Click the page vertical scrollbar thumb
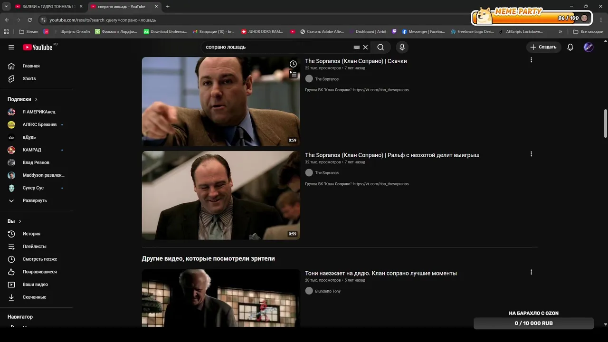The width and height of the screenshot is (608, 342). (605, 123)
